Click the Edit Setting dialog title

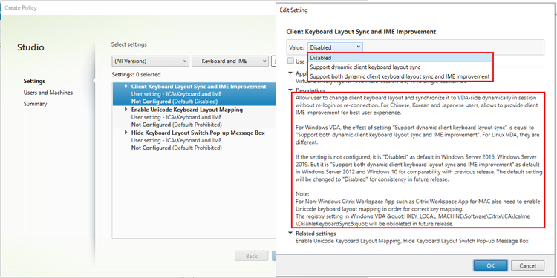point(294,10)
